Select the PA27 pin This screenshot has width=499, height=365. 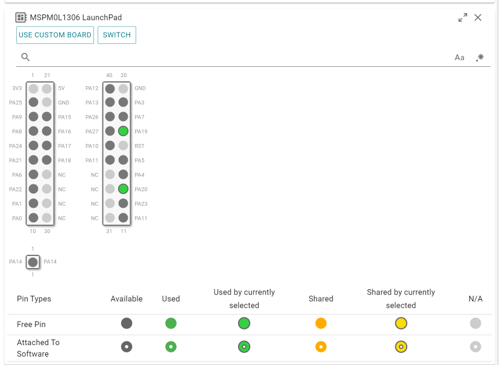[x=110, y=131]
